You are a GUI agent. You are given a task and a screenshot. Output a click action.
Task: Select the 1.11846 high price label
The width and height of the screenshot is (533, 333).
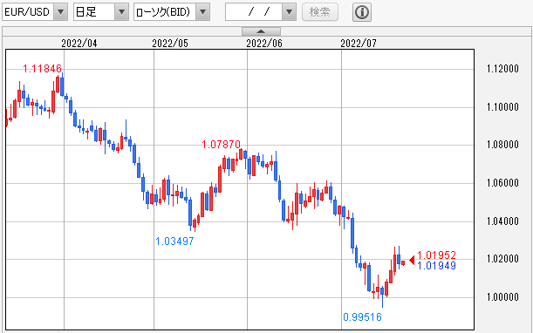coord(42,69)
